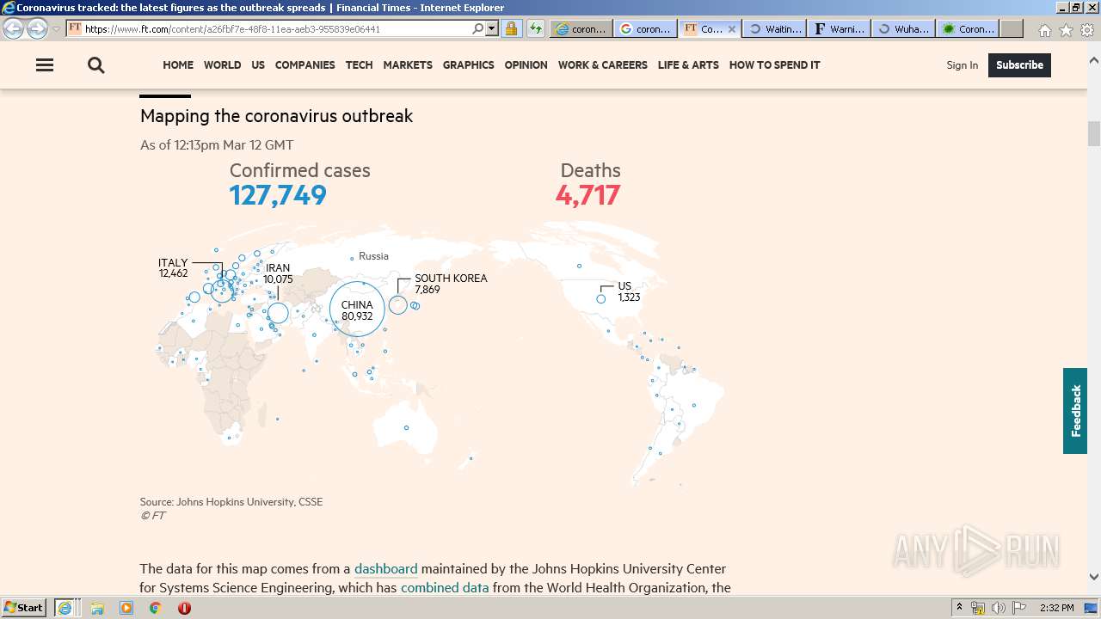Refresh the page with green arrows icon
The height and width of the screenshot is (619, 1101).
pyautogui.click(x=535, y=28)
